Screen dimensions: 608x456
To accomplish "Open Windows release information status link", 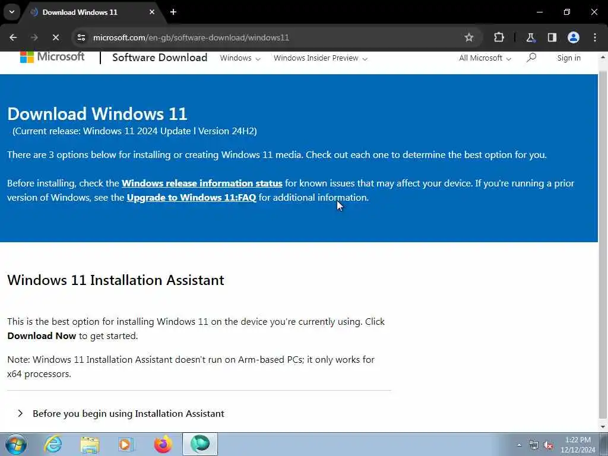I will (x=202, y=183).
